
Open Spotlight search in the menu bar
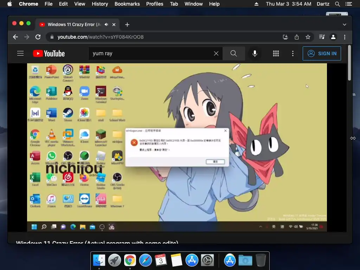[337, 4]
